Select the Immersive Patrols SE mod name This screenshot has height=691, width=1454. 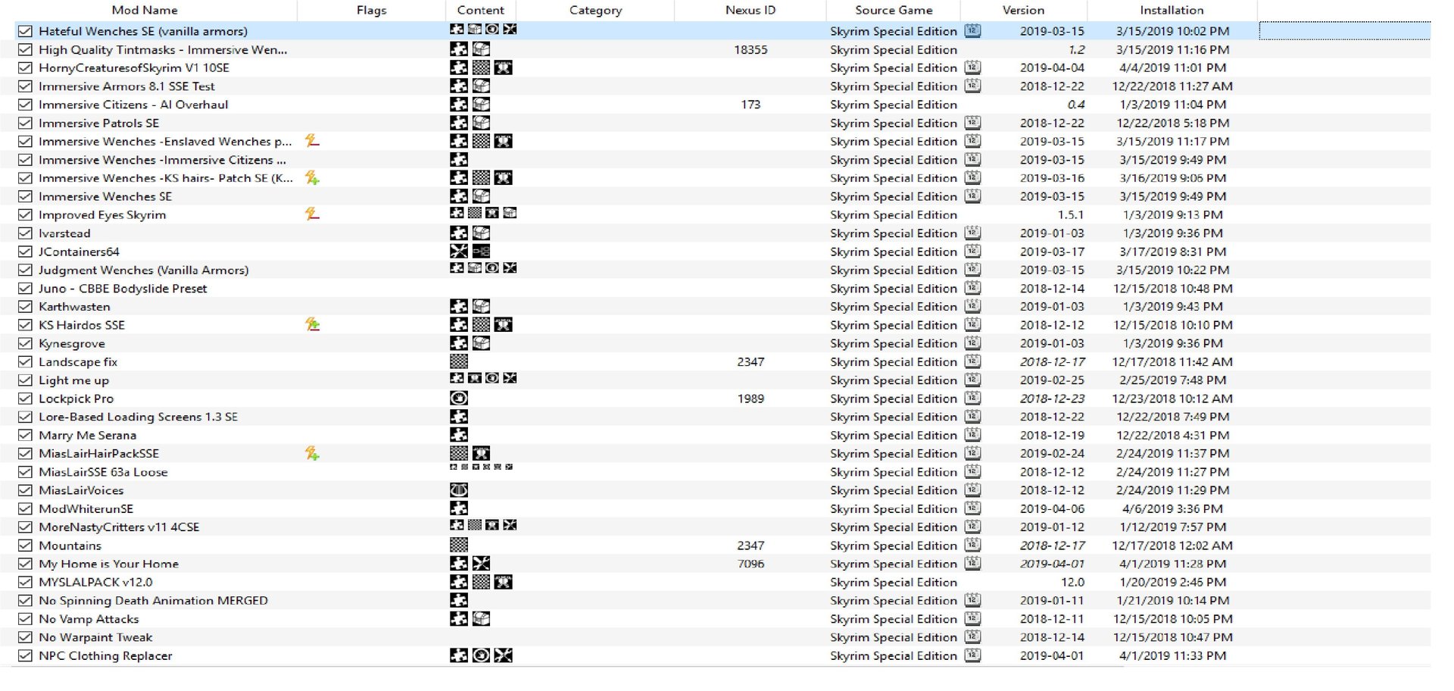pyautogui.click(x=98, y=123)
